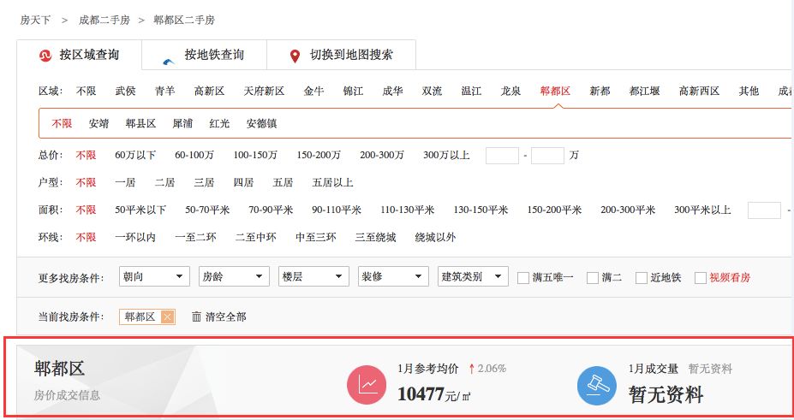Click 清空全部 to clear filters
This screenshot has height=420, width=794.
tap(226, 316)
